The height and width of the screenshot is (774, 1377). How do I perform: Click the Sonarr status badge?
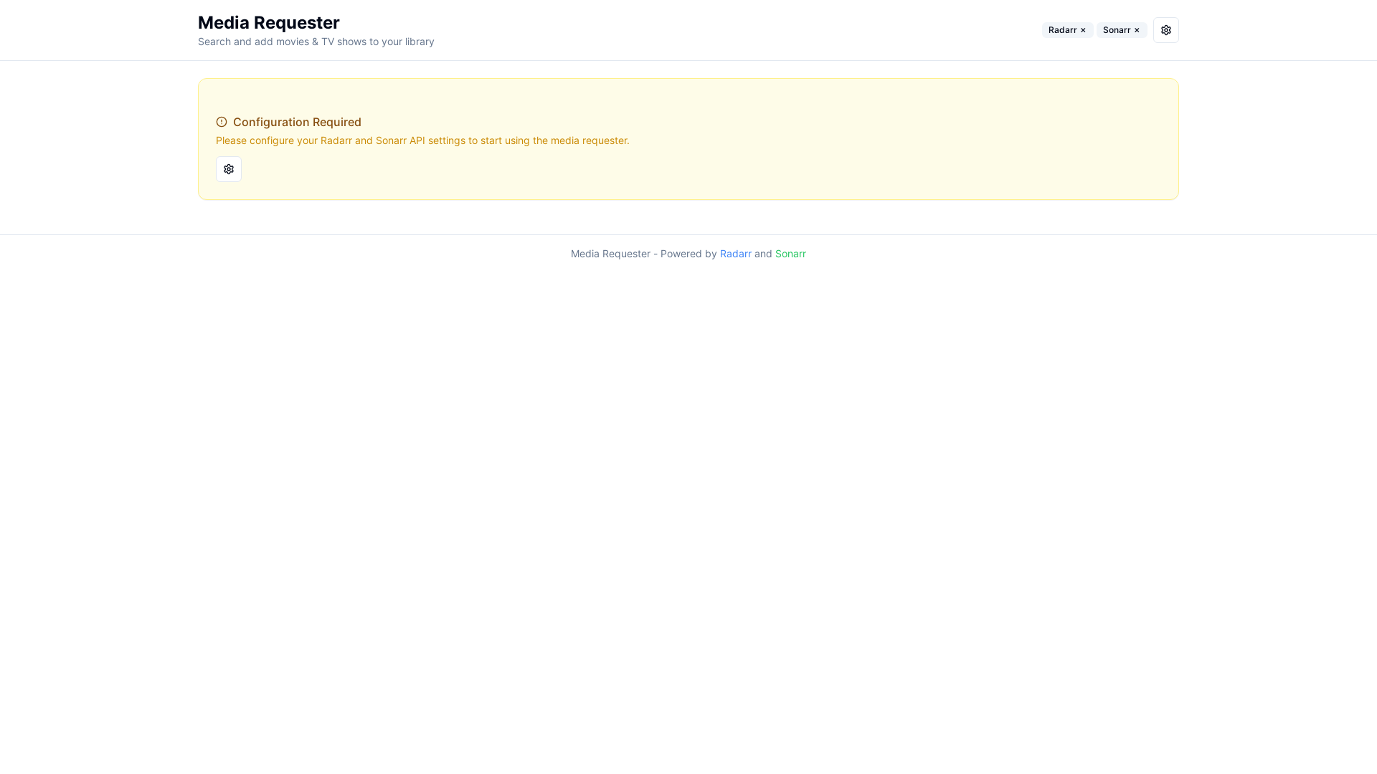point(1122,30)
